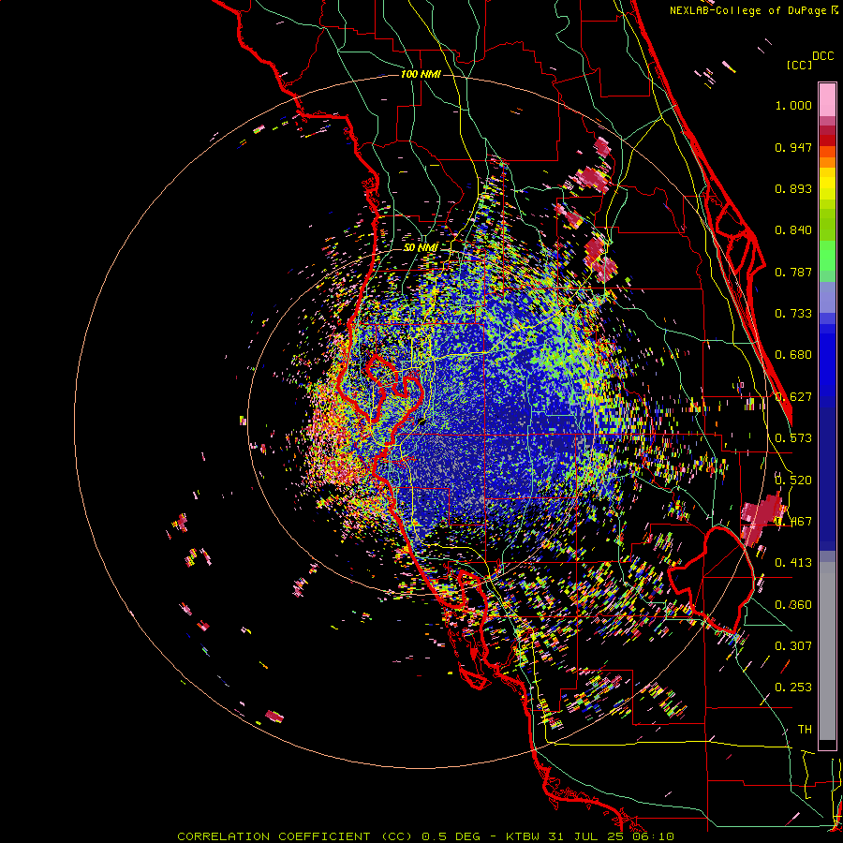The image size is (843, 843).
Task: Click the 0.733 value on the color scale
Action: [793, 314]
